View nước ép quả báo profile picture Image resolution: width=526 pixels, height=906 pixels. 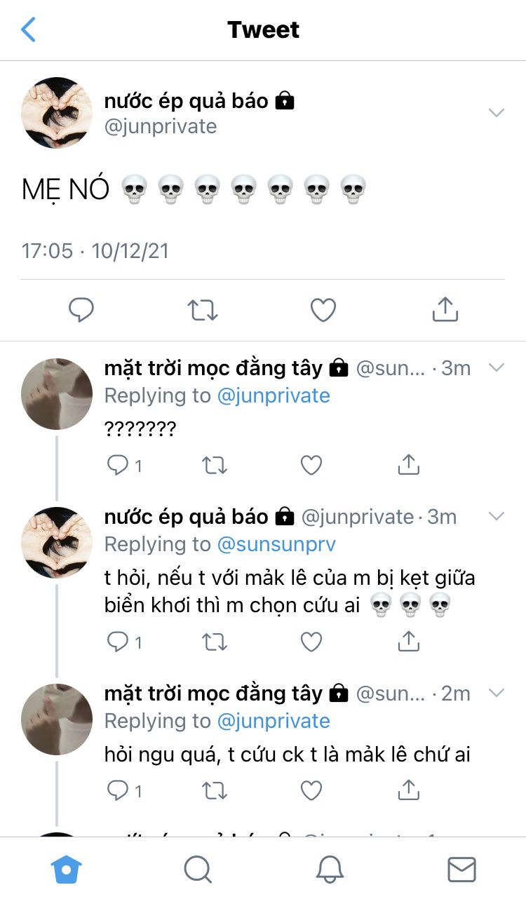[x=57, y=113]
